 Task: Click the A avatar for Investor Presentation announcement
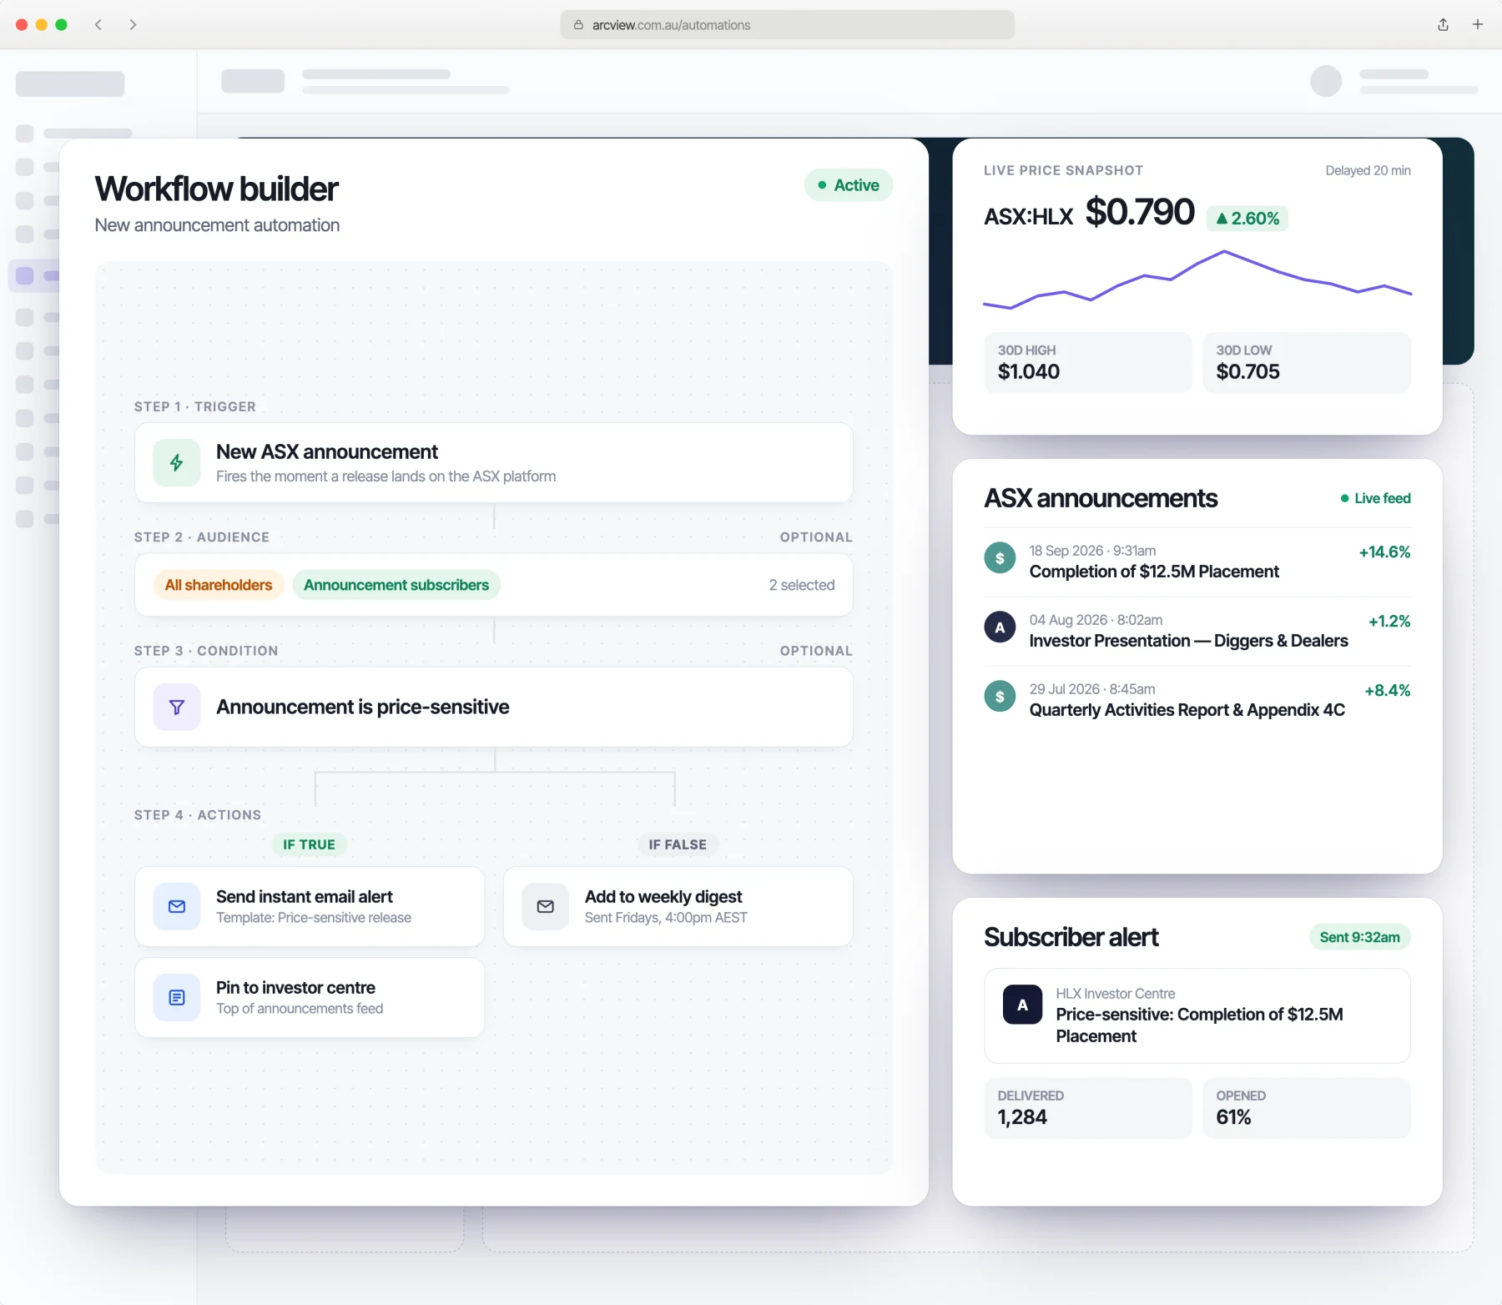1000,627
